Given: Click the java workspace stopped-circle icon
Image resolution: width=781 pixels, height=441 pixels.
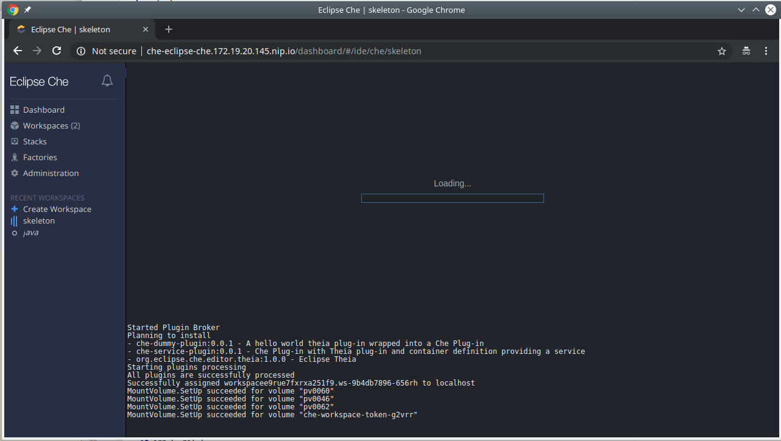Looking at the screenshot, I should point(15,233).
